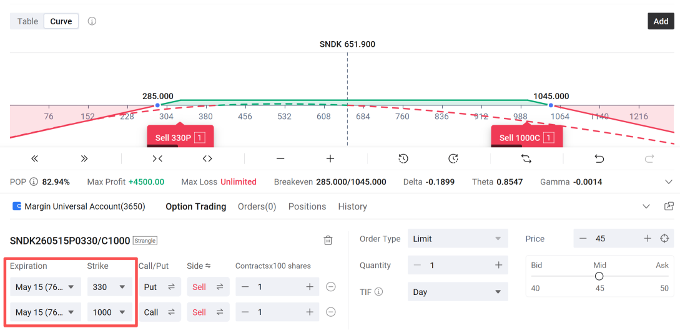680x333 pixels.
Task: Remove the Put leg with circle-minus icon
Action: tap(330, 287)
